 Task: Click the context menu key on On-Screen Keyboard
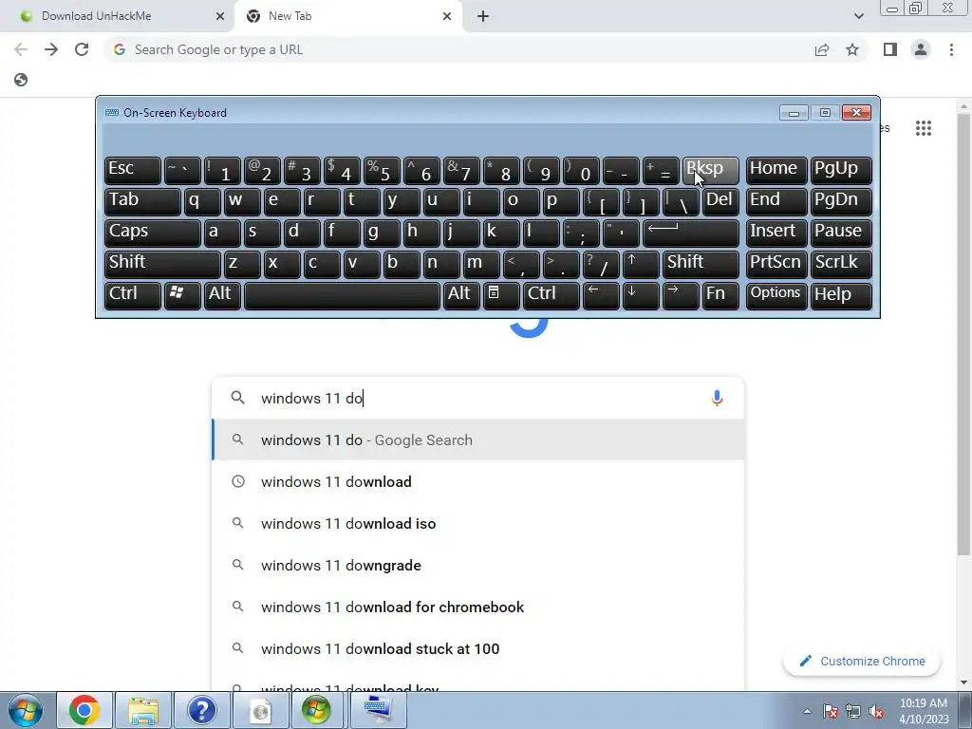501,296
